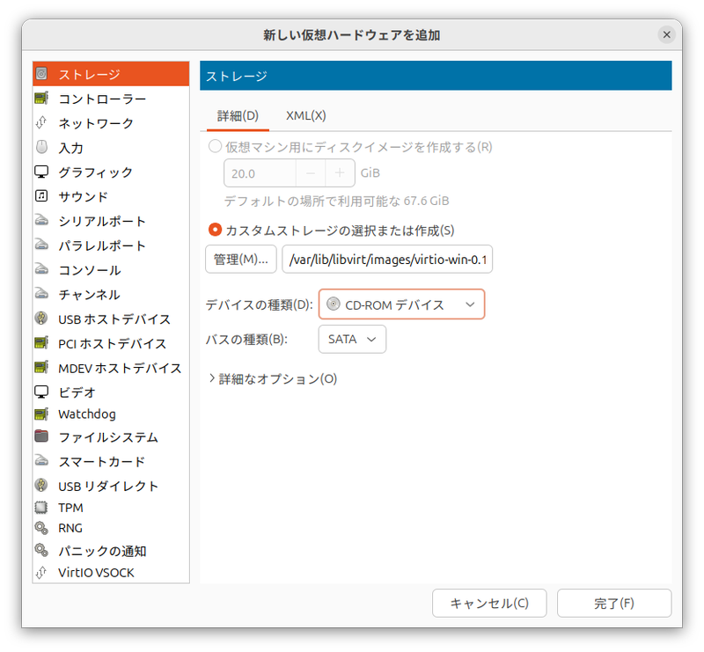Screen dimensions: 704x652
Task: Open the デバイスの種類 dropdown
Action: (401, 304)
